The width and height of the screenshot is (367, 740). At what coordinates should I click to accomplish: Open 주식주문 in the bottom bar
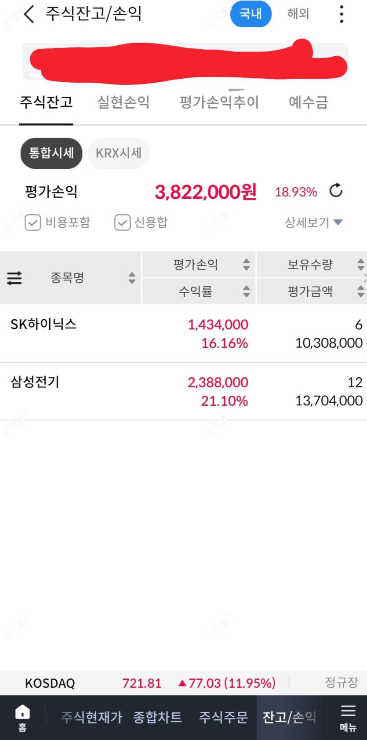coord(224,717)
